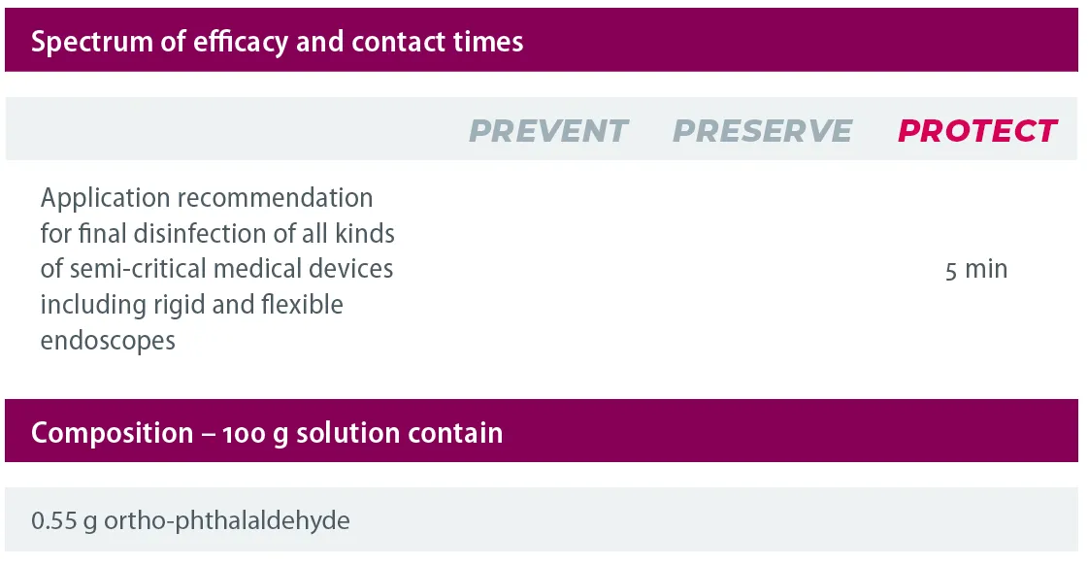
Task: Click the line 'for final disinfection of all kinds'
Action: pyautogui.click(x=217, y=234)
